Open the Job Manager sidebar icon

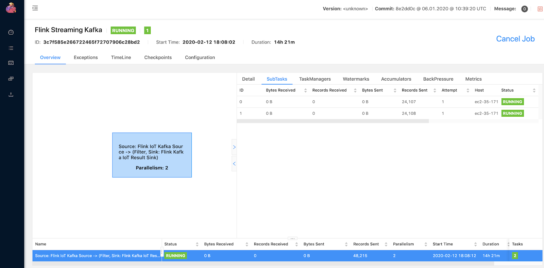(x=11, y=79)
